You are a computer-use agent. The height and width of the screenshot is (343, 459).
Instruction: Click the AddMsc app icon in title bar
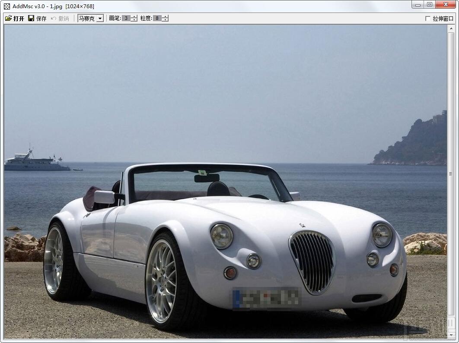(7, 6)
